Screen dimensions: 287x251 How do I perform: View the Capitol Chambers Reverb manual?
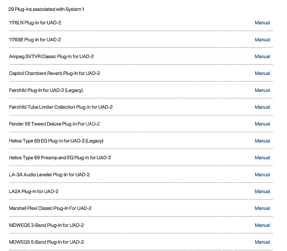262,74
